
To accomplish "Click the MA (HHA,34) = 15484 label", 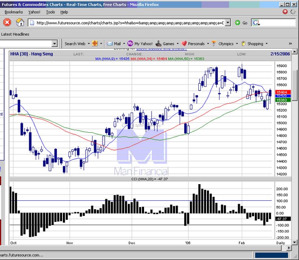I will pyautogui.click(x=149, y=59).
